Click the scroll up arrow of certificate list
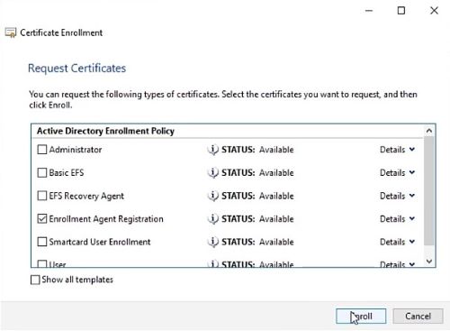 [429, 131]
